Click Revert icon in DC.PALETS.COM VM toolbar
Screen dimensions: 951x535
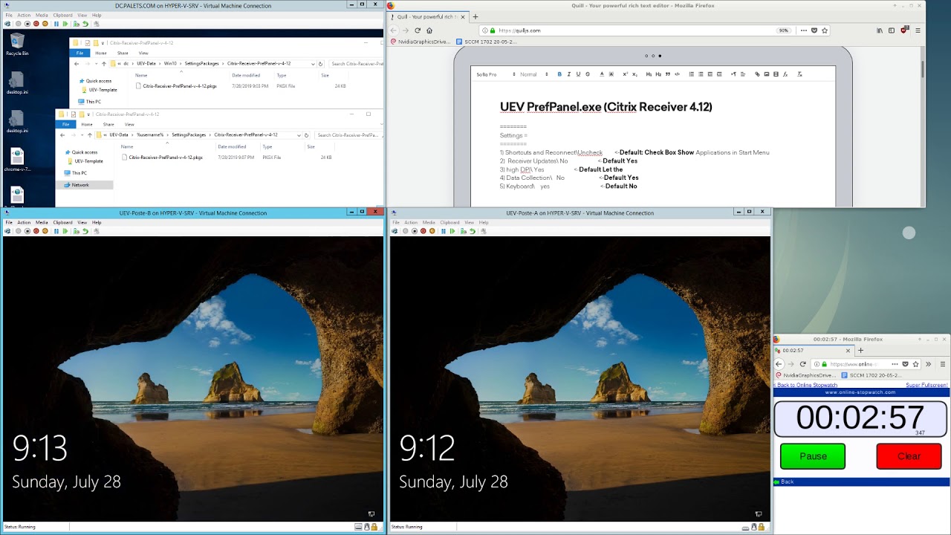click(85, 24)
